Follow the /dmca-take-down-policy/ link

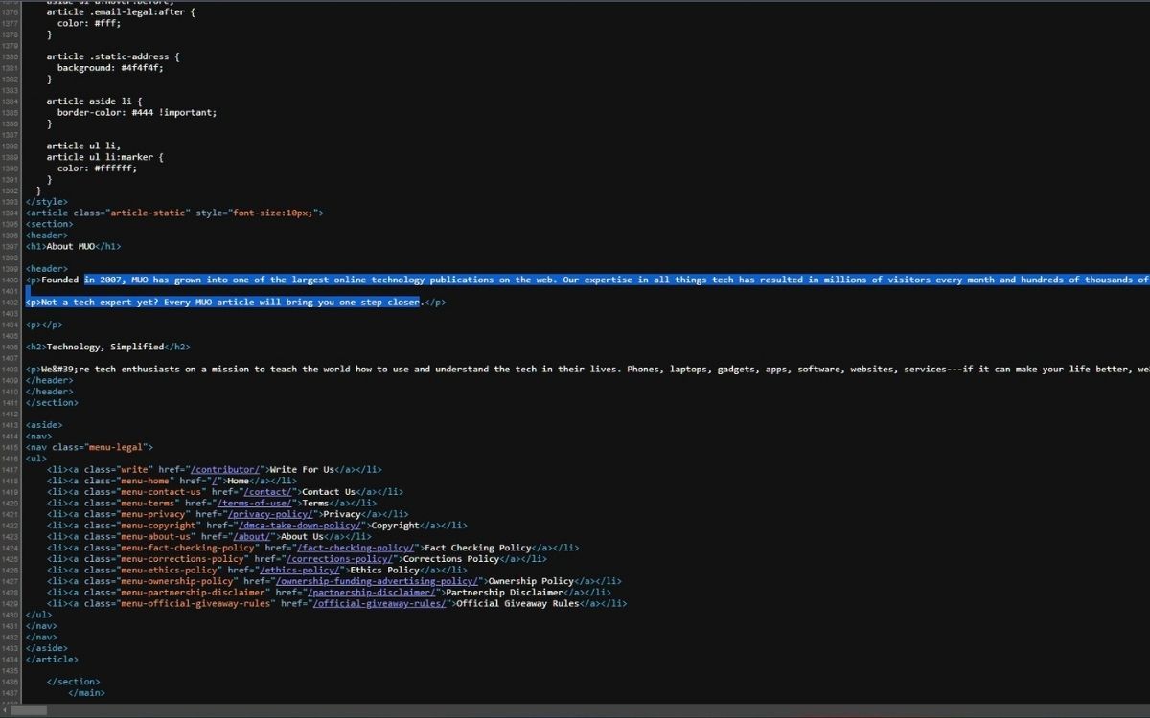[x=299, y=526]
